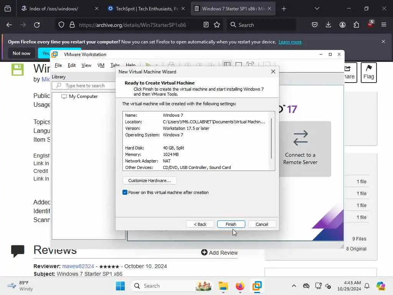
Task: Click Finish to create the virtual machine
Action: point(231,224)
